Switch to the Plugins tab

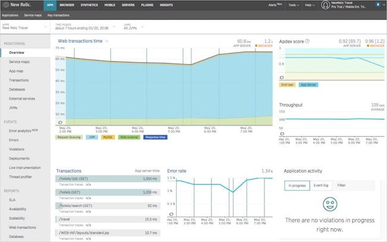click(x=147, y=5)
